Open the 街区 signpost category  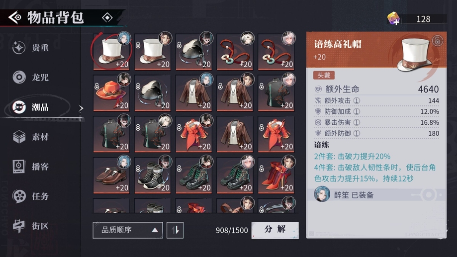click(x=31, y=226)
